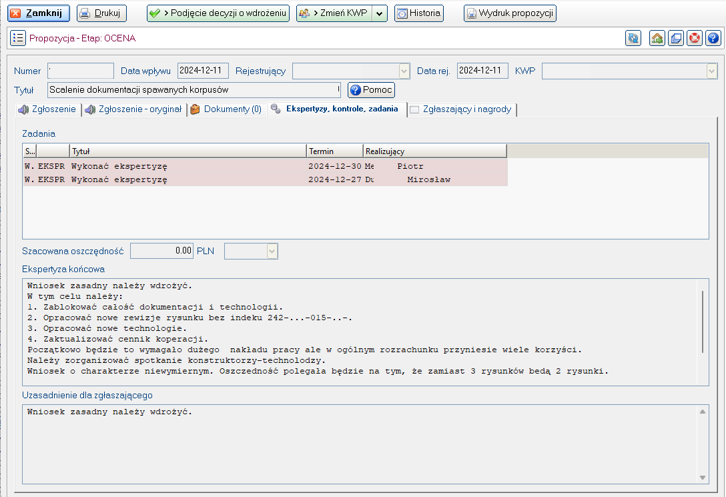Click the Szacowana oszczędność amount field
Screen dimensions: 726x497
161,251
